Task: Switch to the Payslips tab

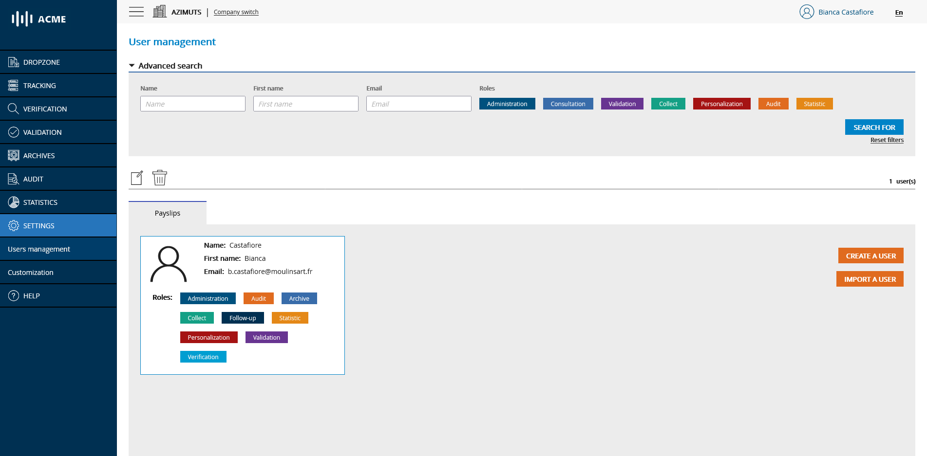Action: coord(167,213)
